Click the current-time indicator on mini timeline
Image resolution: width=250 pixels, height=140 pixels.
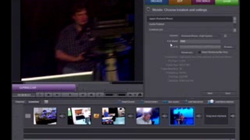77,86
